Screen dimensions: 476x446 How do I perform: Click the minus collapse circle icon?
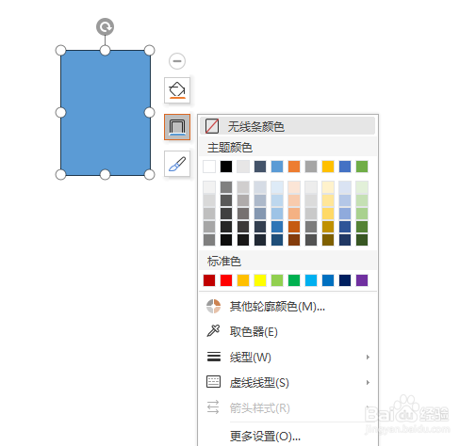(x=177, y=61)
